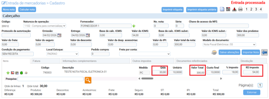Click the blank document icon in toolbar
Viewport: 269px width, 99px height.
click(222, 9)
